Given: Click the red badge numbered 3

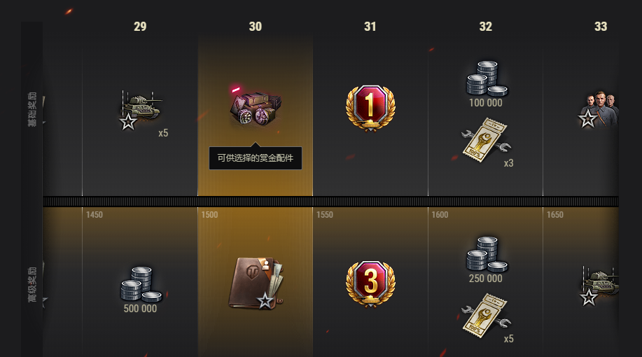Looking at the screenshot, I should pyautogui.click(x=370, y=283).
